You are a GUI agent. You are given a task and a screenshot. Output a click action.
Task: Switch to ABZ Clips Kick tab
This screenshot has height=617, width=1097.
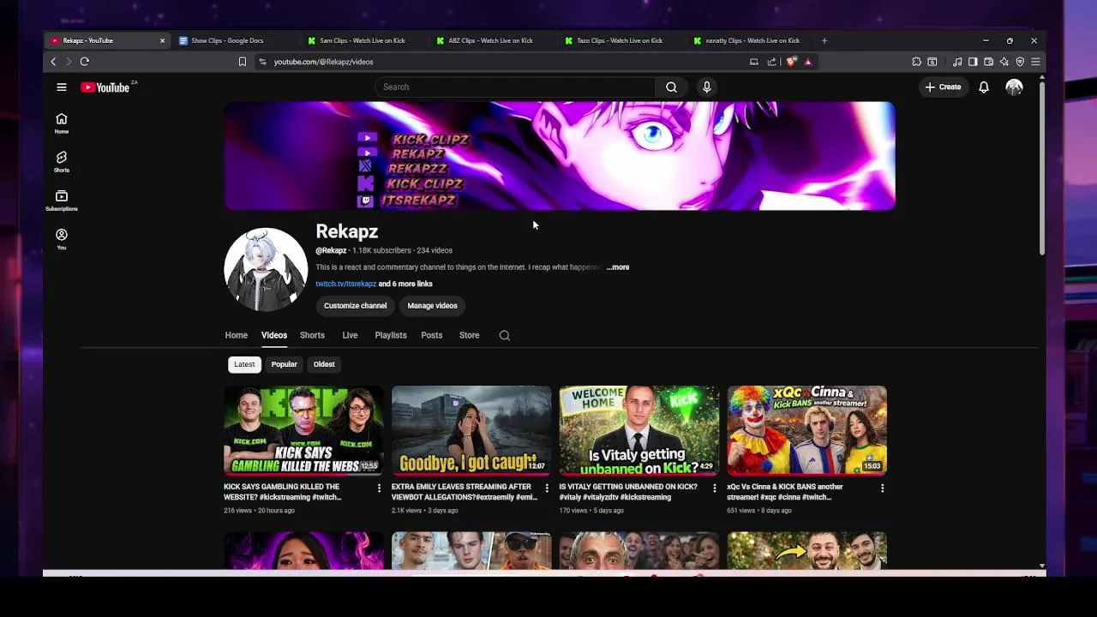coord(493,40)
